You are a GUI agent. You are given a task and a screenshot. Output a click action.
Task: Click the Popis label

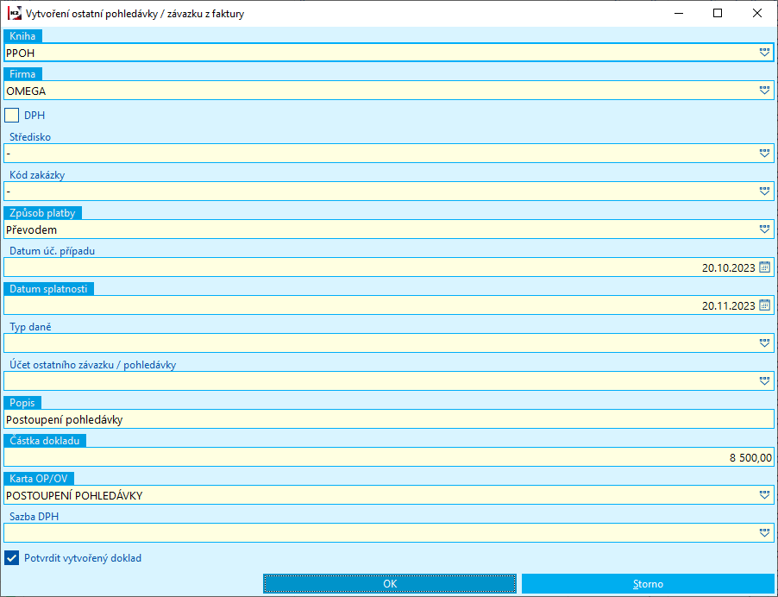click(22, 403)
